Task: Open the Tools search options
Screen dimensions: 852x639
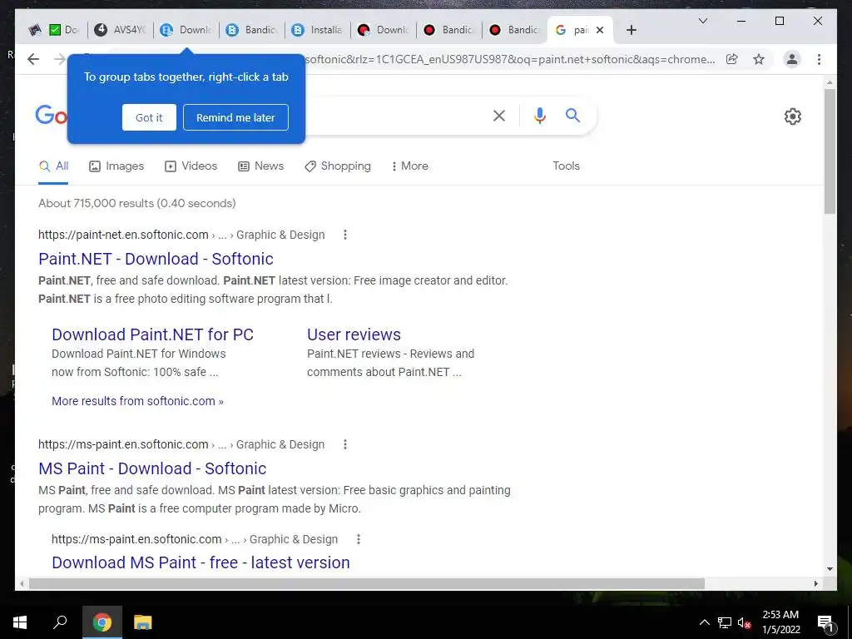Action: click(x=566, y=166)
